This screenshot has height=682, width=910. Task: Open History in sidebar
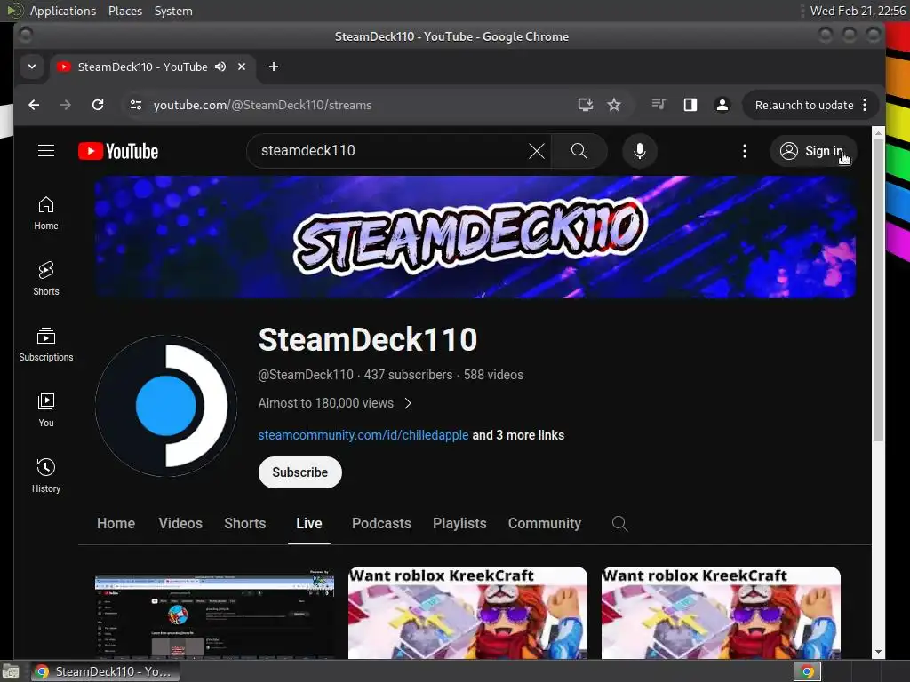click(x=46, y=476)
